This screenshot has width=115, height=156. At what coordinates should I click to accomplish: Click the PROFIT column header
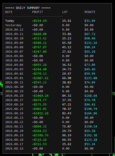(38, 12)
